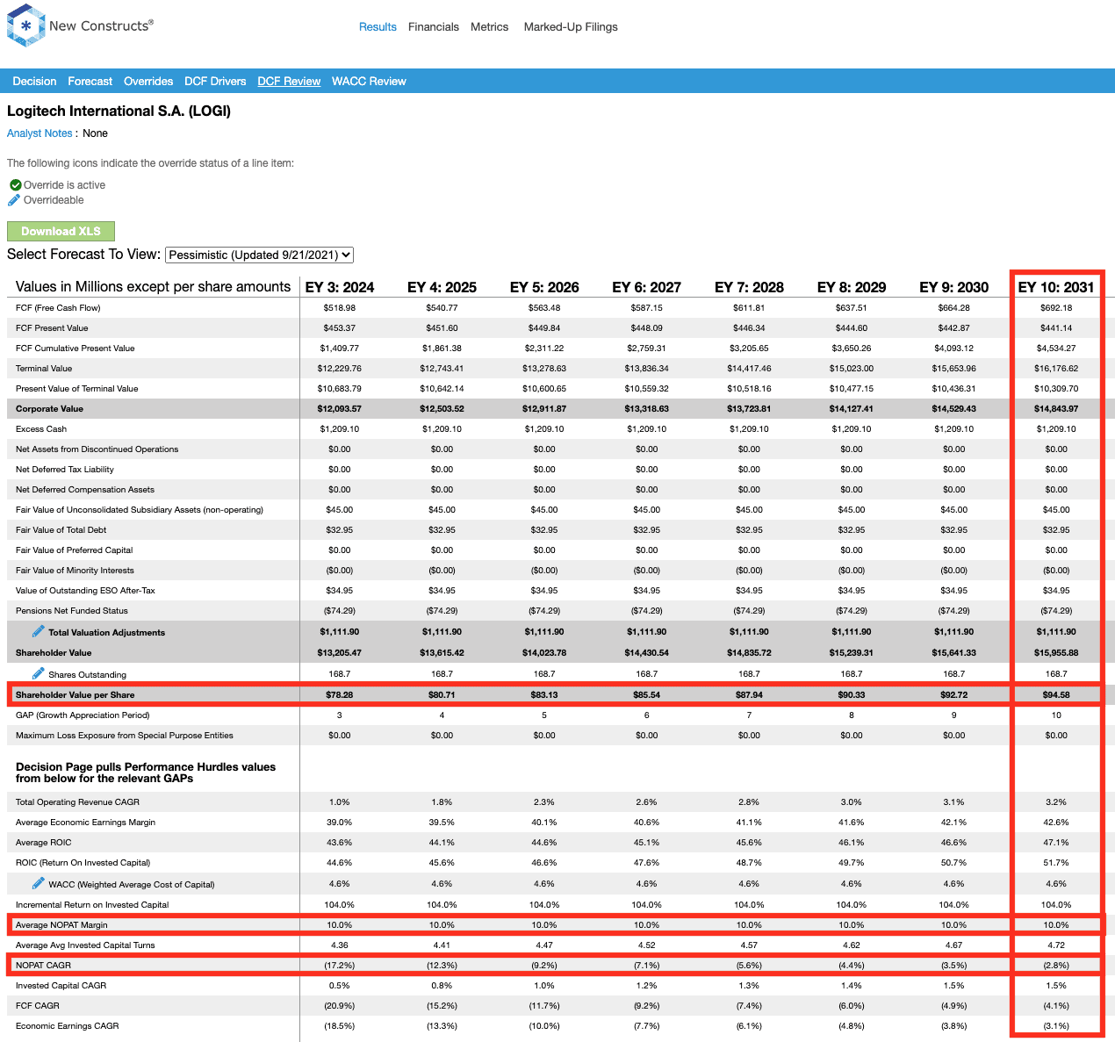
Task: Click the NOPAT CAGR row label
Action: [43, 966]
